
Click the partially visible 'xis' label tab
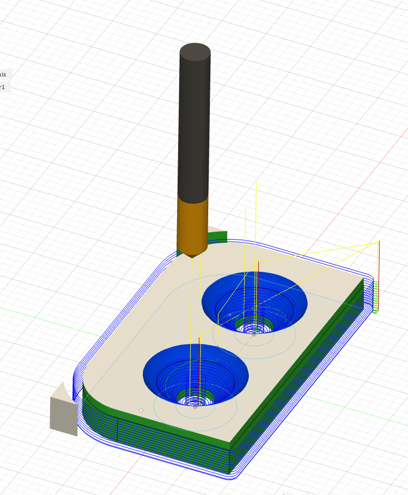pos(4,74)
